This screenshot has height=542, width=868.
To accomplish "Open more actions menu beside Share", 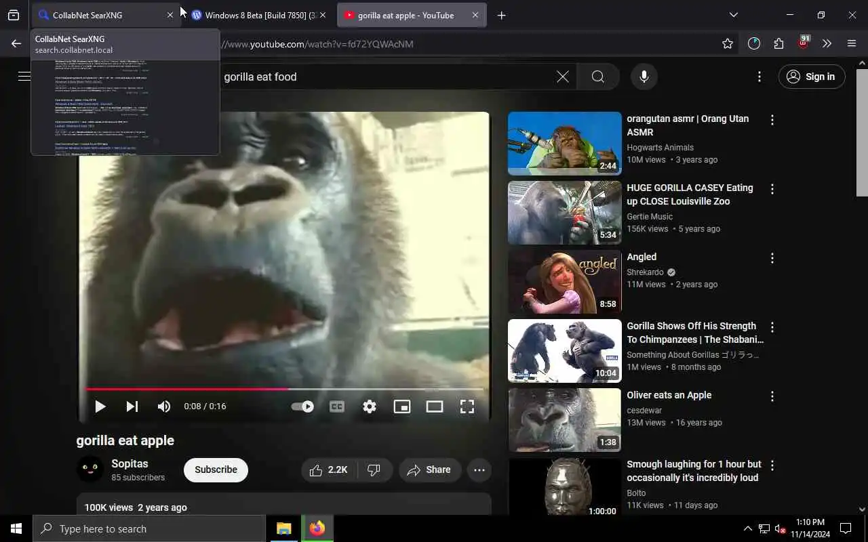I will (479, 470).
